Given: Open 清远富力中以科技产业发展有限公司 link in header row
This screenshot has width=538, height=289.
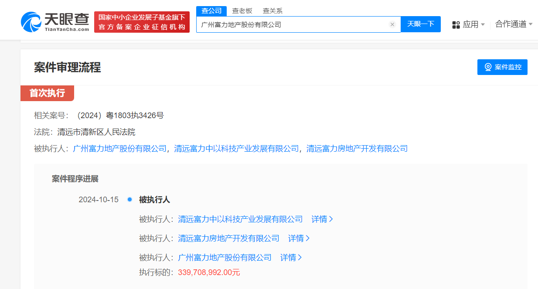Looking at the screenshot, I should 236,149.
